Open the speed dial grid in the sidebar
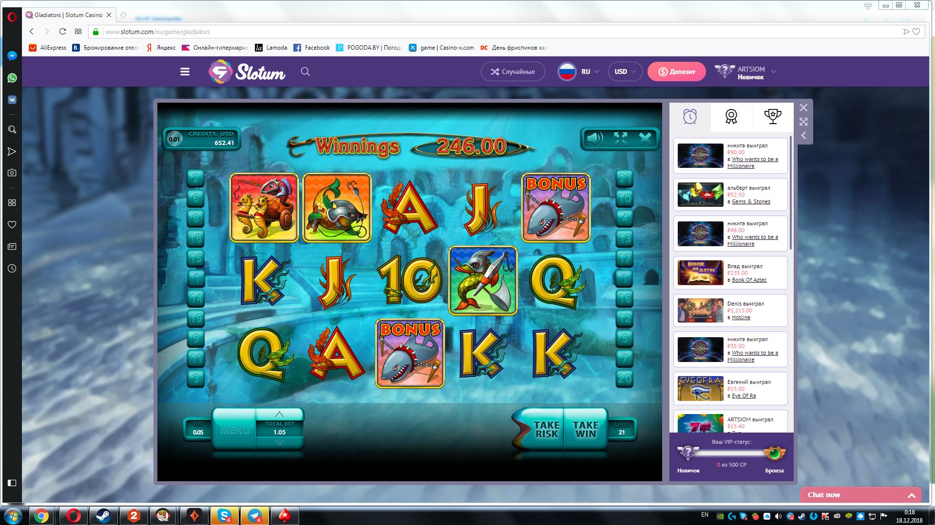 pos(12,202)
